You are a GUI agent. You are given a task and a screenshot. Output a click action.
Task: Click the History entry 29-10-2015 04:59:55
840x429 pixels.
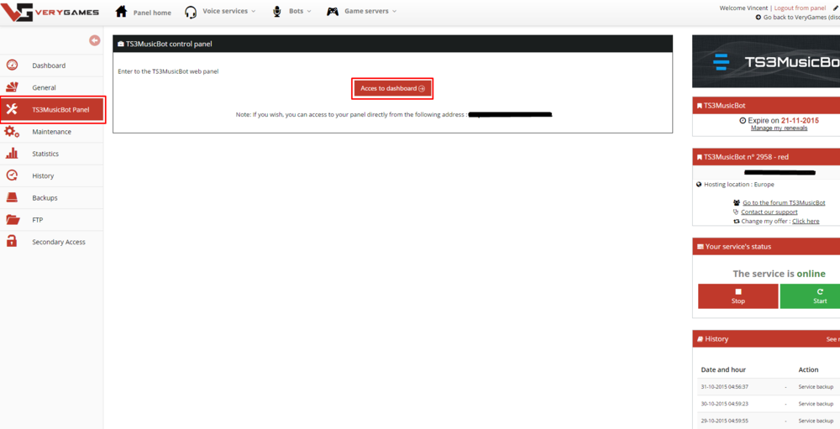pyautogui.click(x=724, y=421)
